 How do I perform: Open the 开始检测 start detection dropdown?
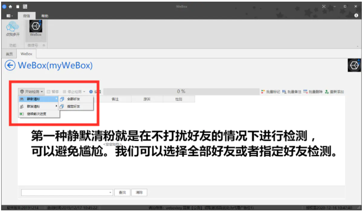(31, 92)
